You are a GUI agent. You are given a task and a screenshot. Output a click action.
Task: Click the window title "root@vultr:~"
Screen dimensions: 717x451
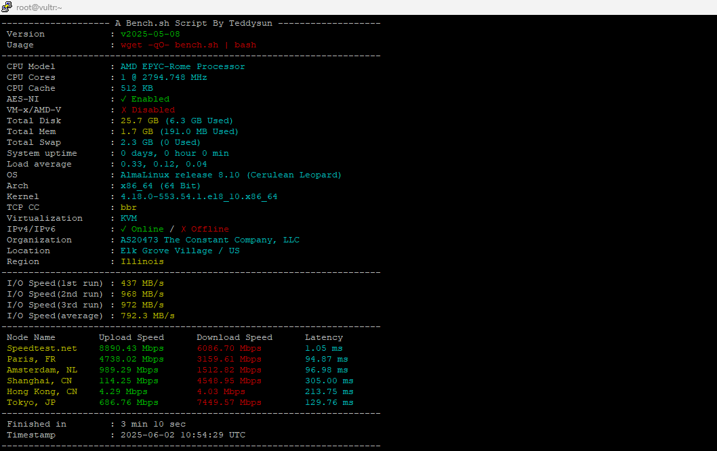point(39,7)
